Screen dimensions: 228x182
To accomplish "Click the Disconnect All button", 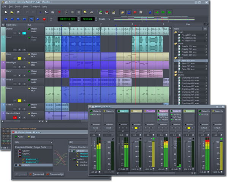I will (x=55, y=174).
